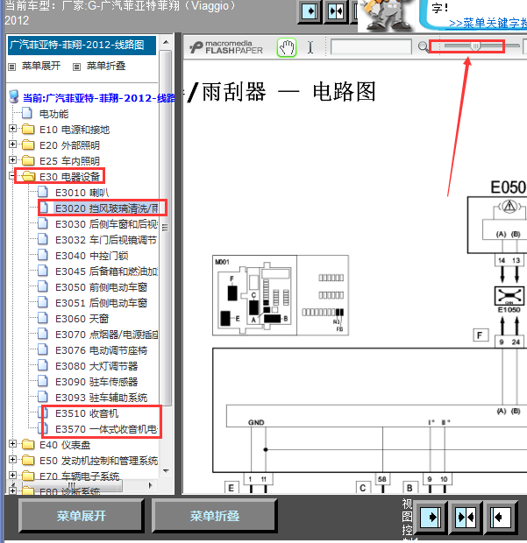The width and height of the screenshot is (527, 543).
Task: Click the large 菜单展开 button at bottom
Action: click(82, 516)
